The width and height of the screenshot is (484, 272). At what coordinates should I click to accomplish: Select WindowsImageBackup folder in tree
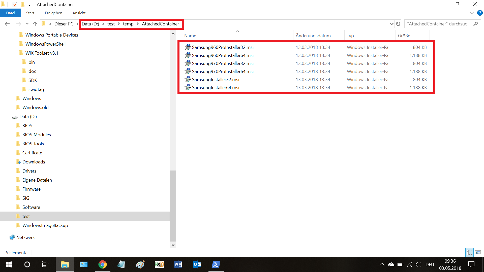45,225
